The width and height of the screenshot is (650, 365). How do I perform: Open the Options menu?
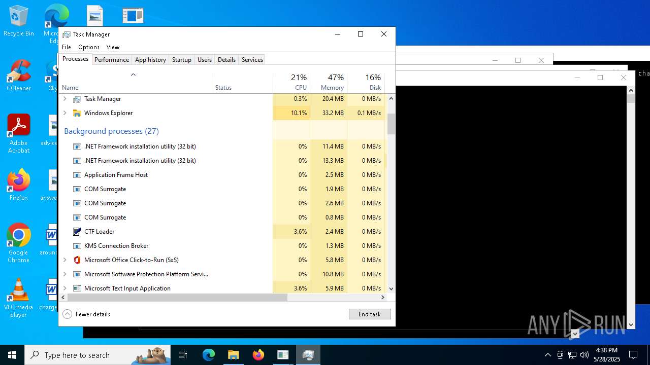click(x=89, y=47)
